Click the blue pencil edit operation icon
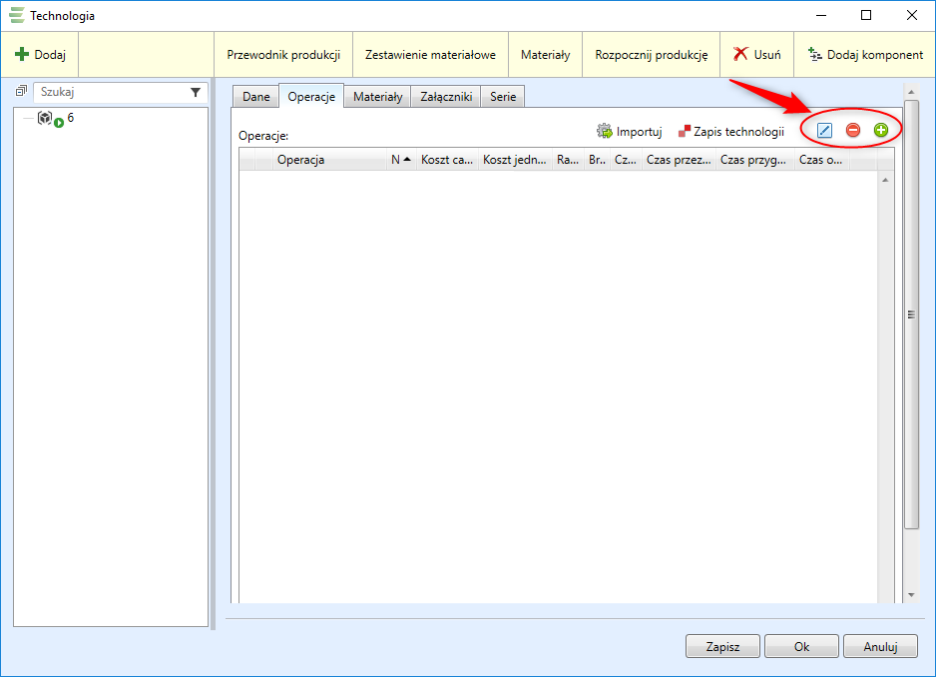The image size is (936, 677). click(x=824, y=130)
